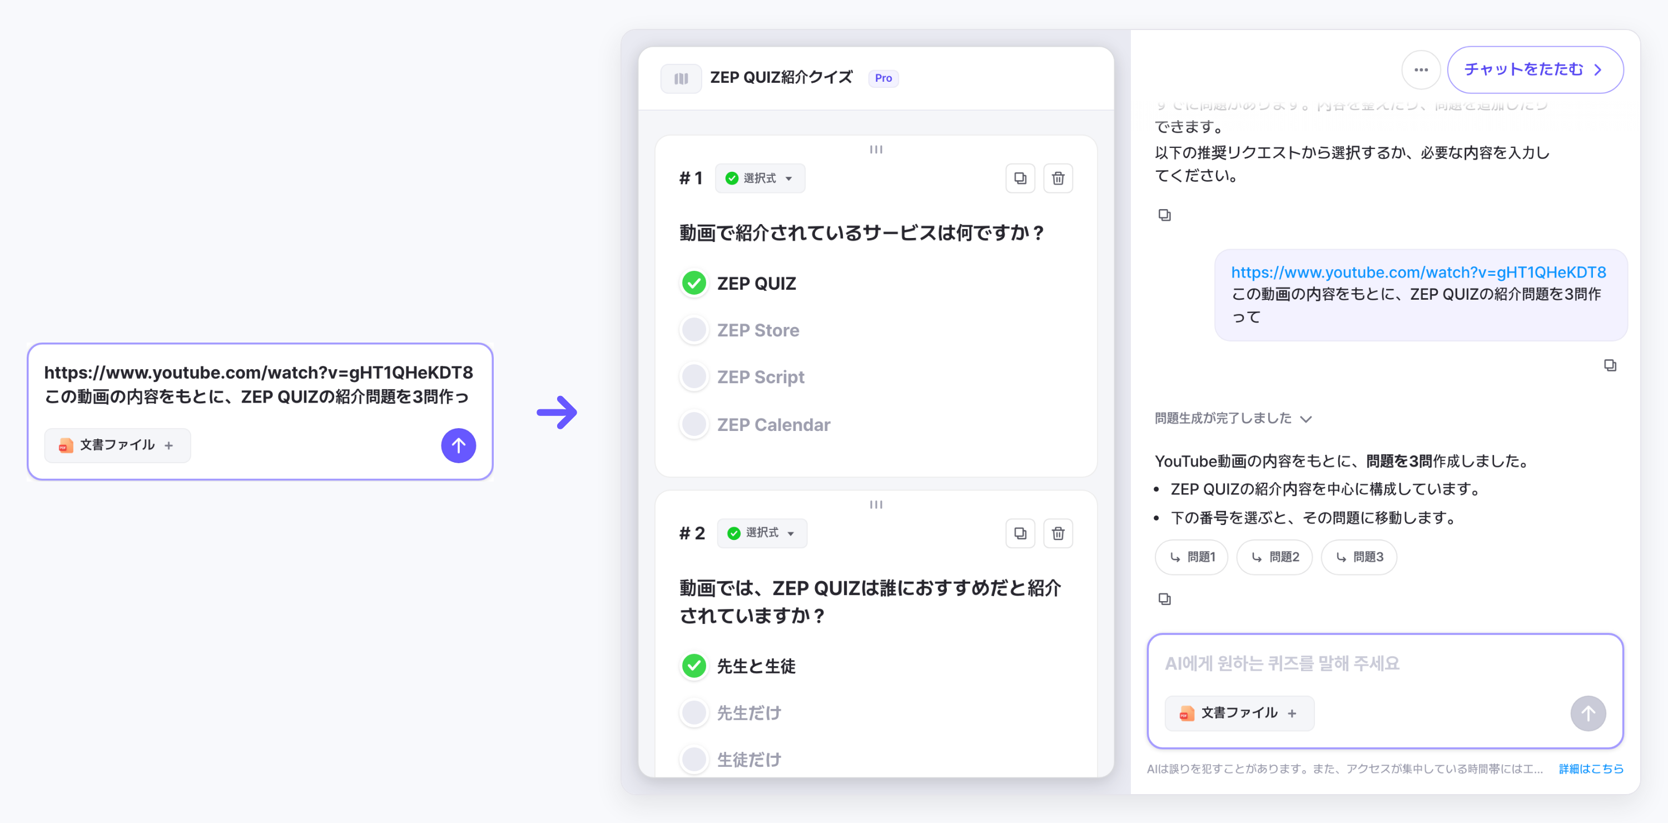Viewport: 1668px width, 823px height.
Task: Click the #2 question number label
Action: click(692, 533)
